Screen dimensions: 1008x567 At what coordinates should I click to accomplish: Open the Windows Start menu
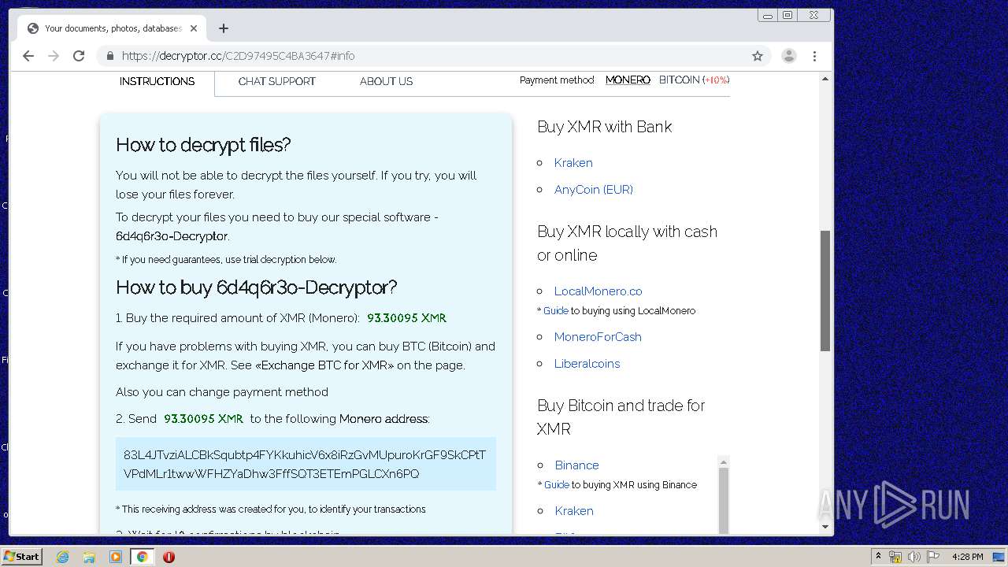(x=22, y=556)
